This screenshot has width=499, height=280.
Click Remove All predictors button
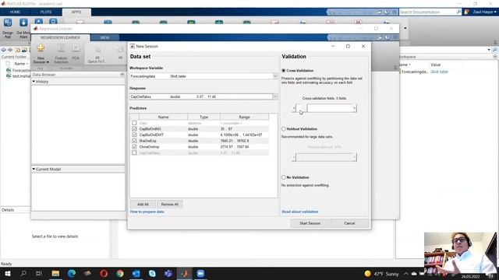point(170,204)
